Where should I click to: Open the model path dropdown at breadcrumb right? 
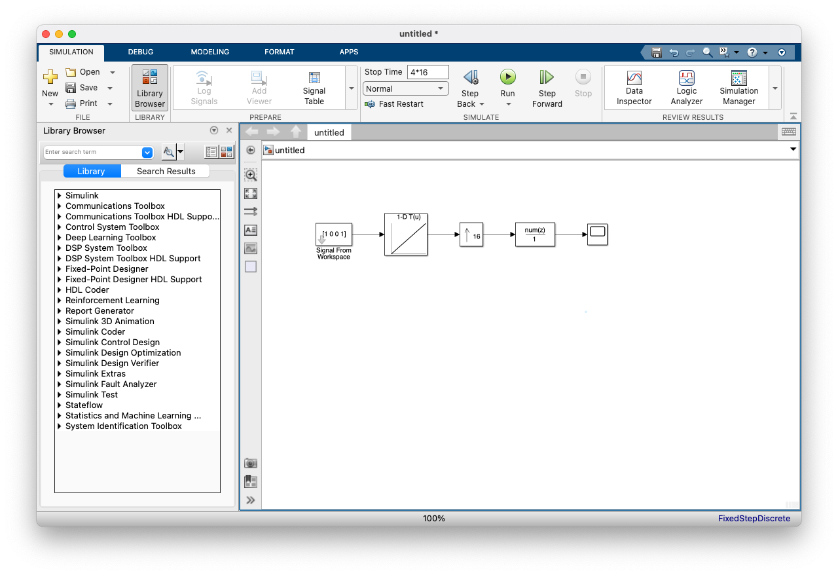pyautogui.click(x=793, y=149)
